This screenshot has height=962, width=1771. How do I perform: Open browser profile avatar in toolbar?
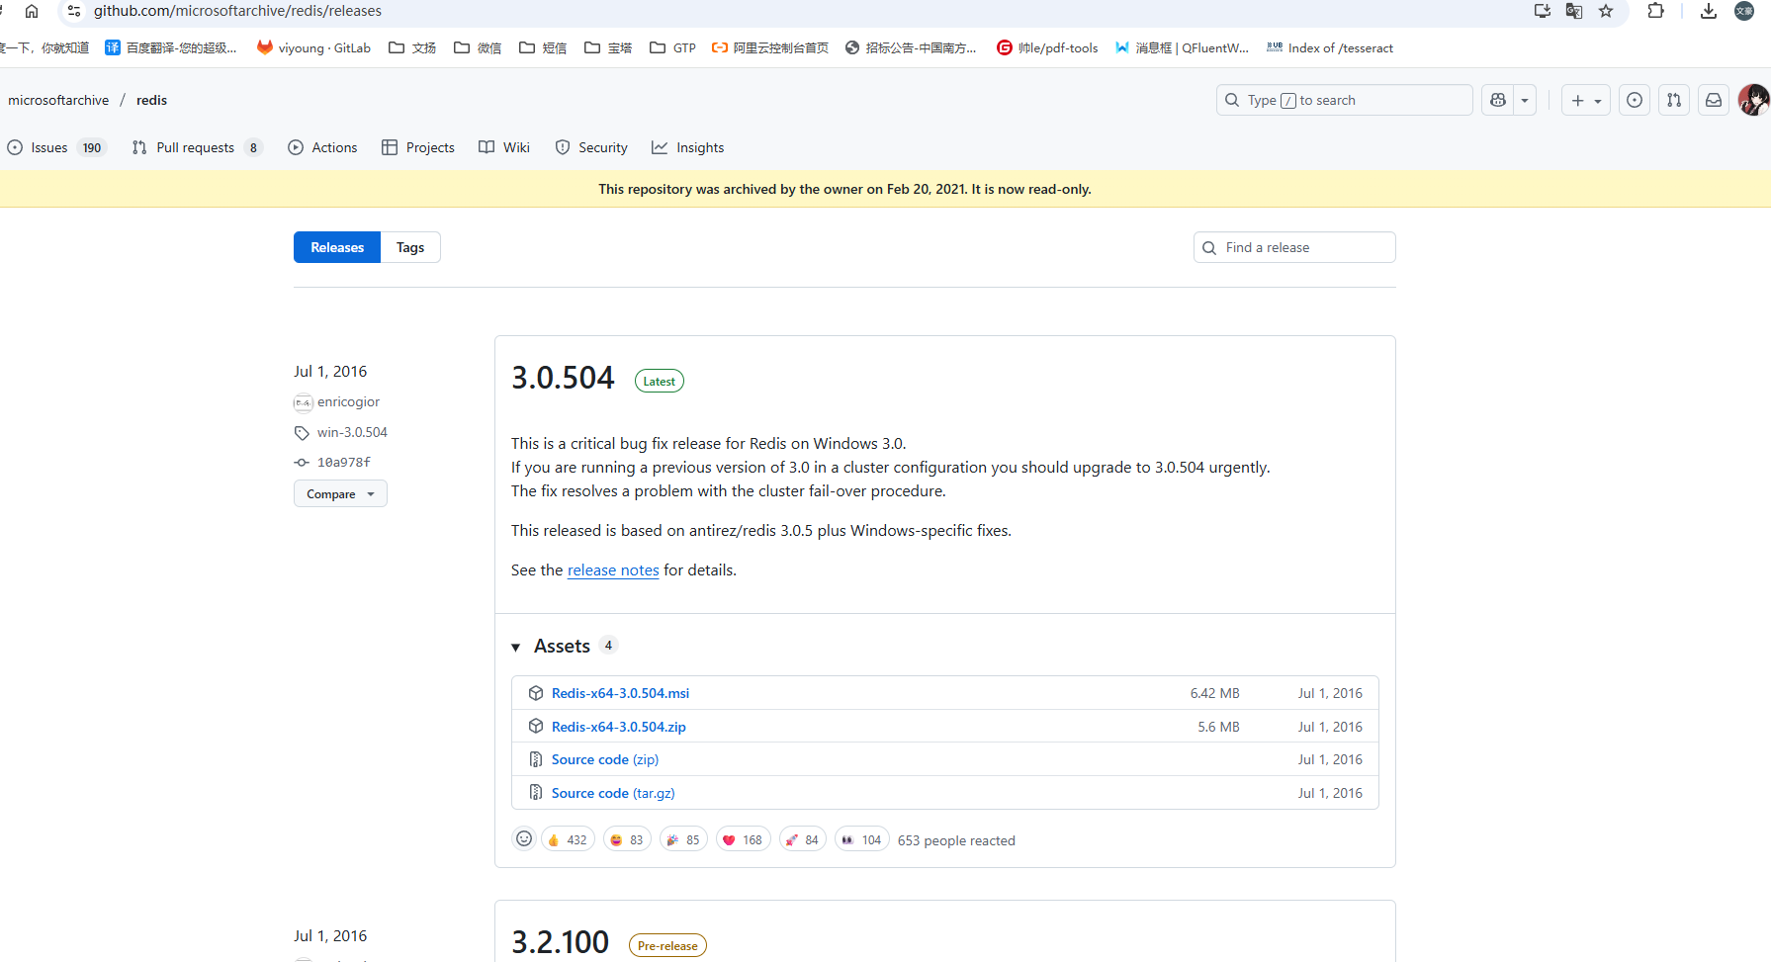[1744, 11]
